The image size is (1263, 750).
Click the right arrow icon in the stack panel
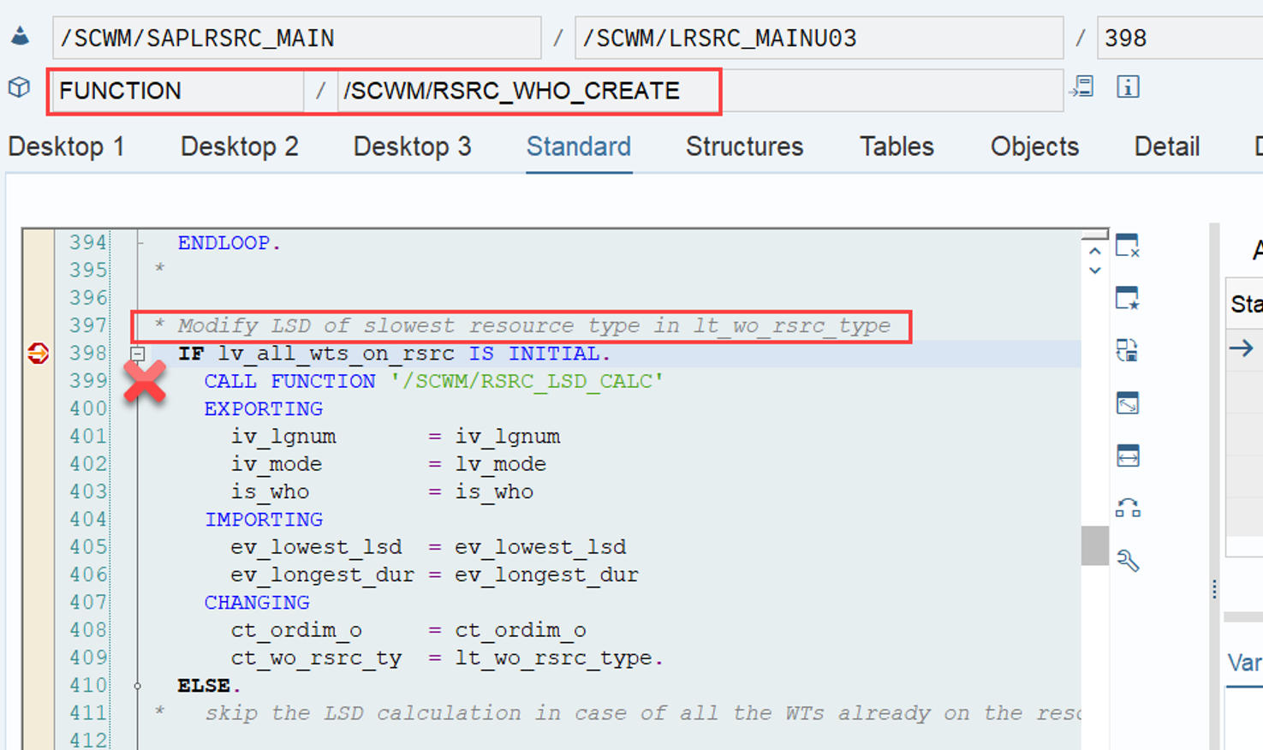pyautogui.click(x=1242, y=348)
